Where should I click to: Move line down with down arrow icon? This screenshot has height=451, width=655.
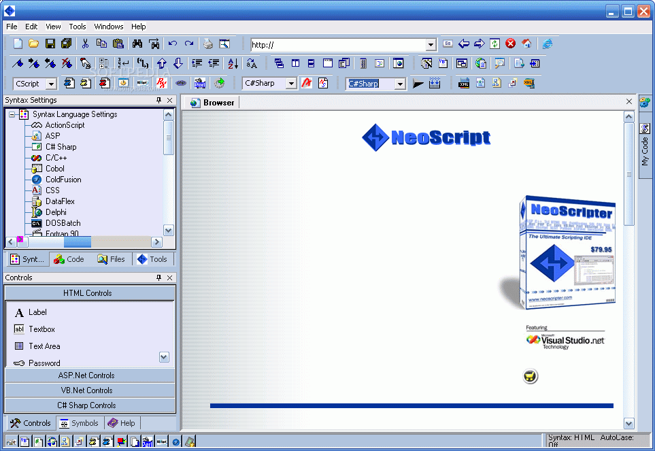point(178,63)
